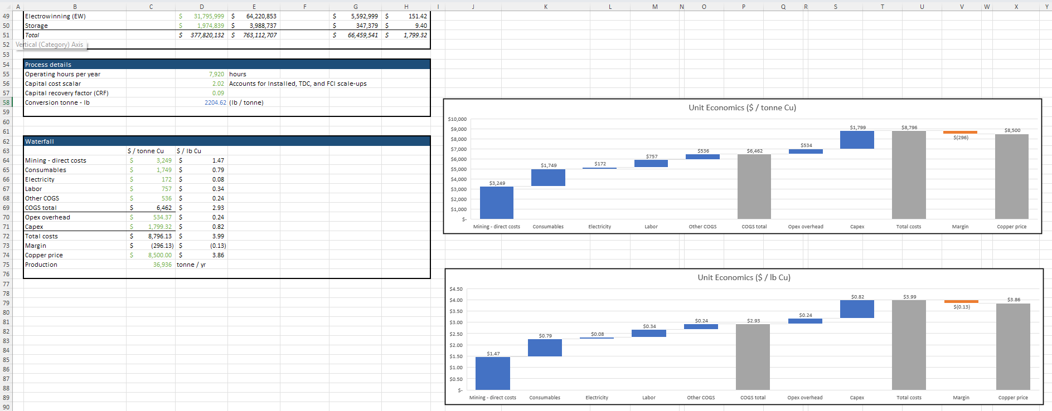Click the 151.42 Electrowinning value
Viewport: 1052px width, 411px height.
tap(406, 16)
